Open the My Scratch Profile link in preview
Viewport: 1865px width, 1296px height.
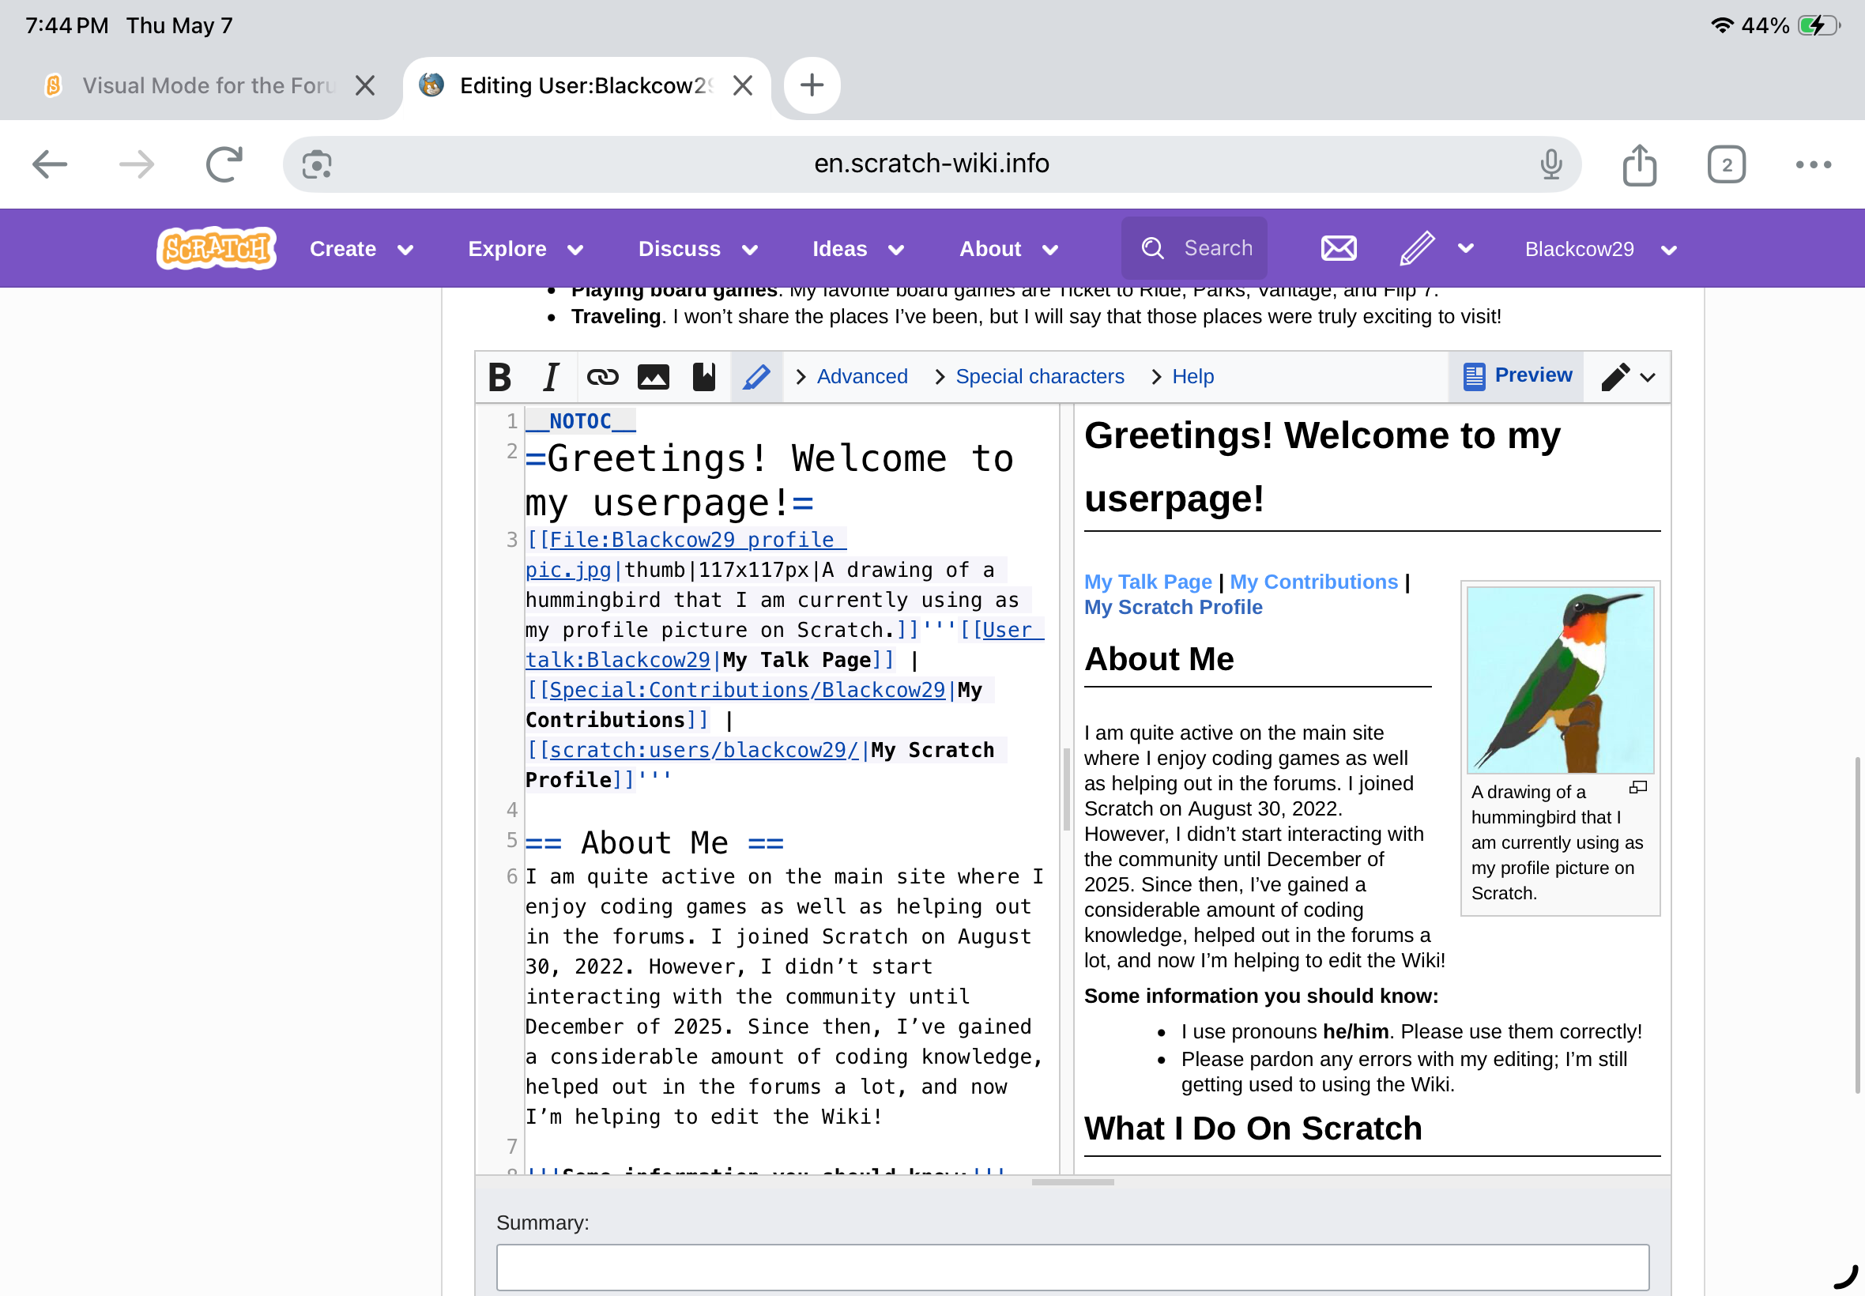(1174, 608)
